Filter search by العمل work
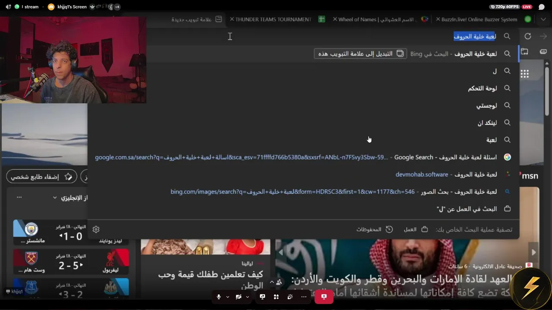 coord(416,229)
